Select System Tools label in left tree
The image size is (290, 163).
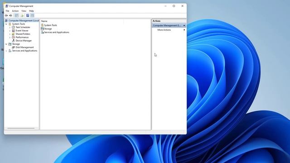coord(19,24)
